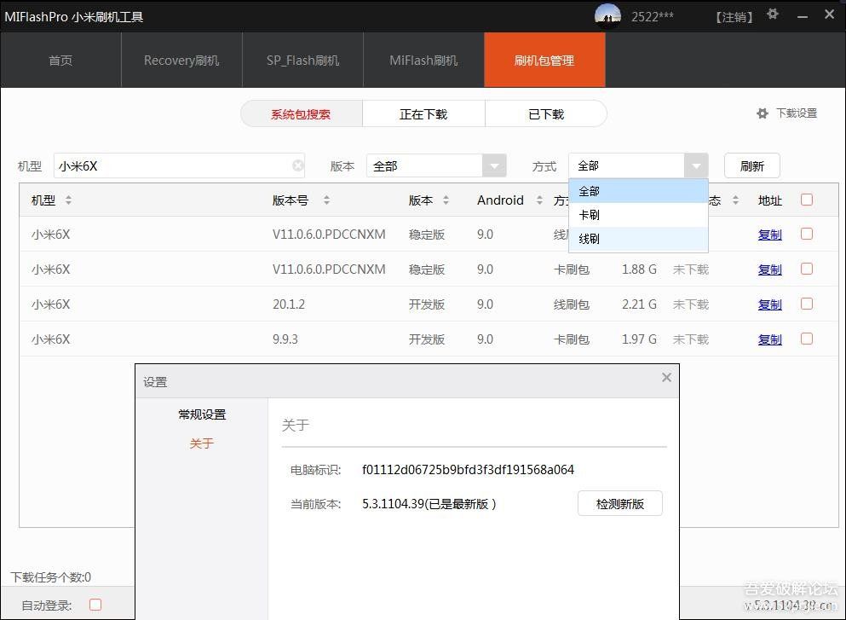Check the checkbox on the first 小米6X row

[x=807, y=234]
